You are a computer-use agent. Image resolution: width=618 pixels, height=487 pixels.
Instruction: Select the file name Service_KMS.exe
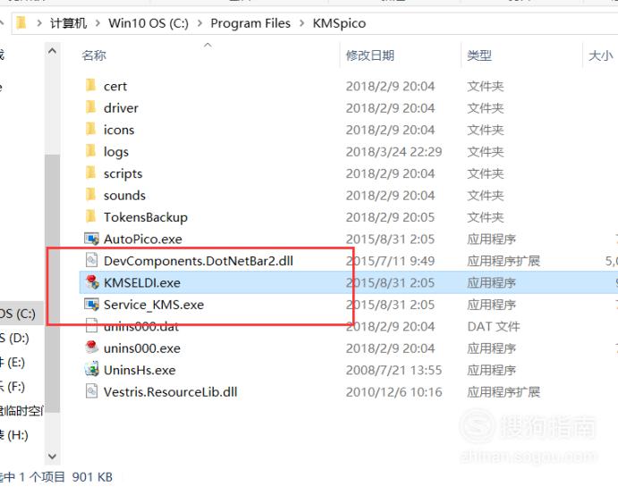154,305
